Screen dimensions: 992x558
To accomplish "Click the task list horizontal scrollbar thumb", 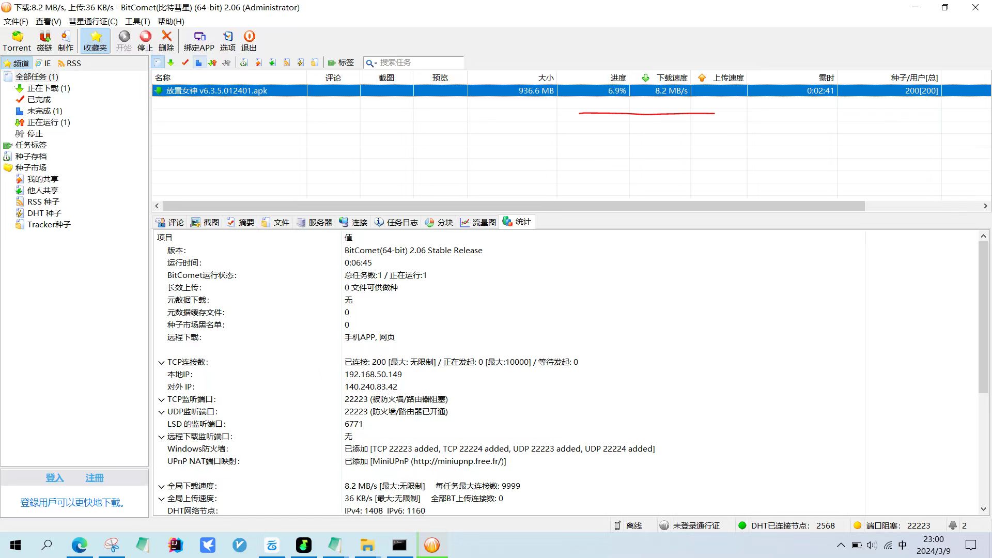I will coord(513,206).
